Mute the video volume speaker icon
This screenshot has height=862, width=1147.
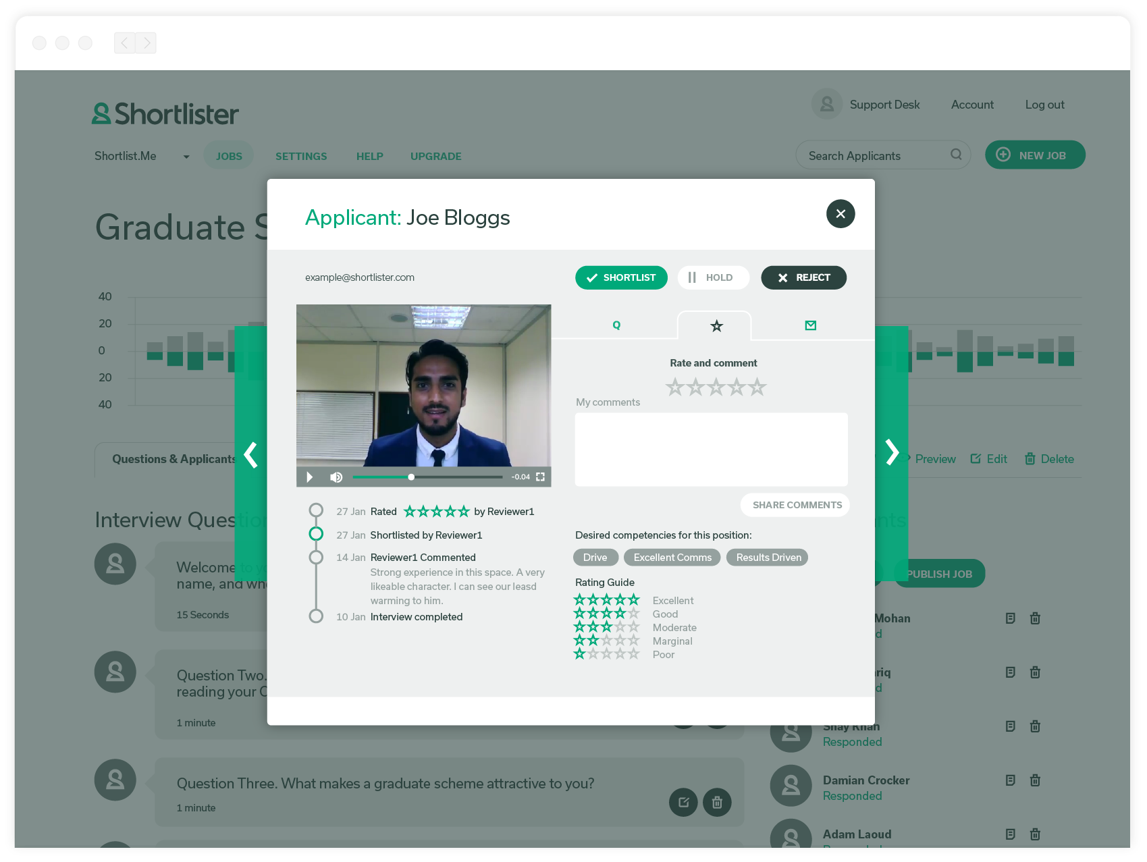pos(336,477)
